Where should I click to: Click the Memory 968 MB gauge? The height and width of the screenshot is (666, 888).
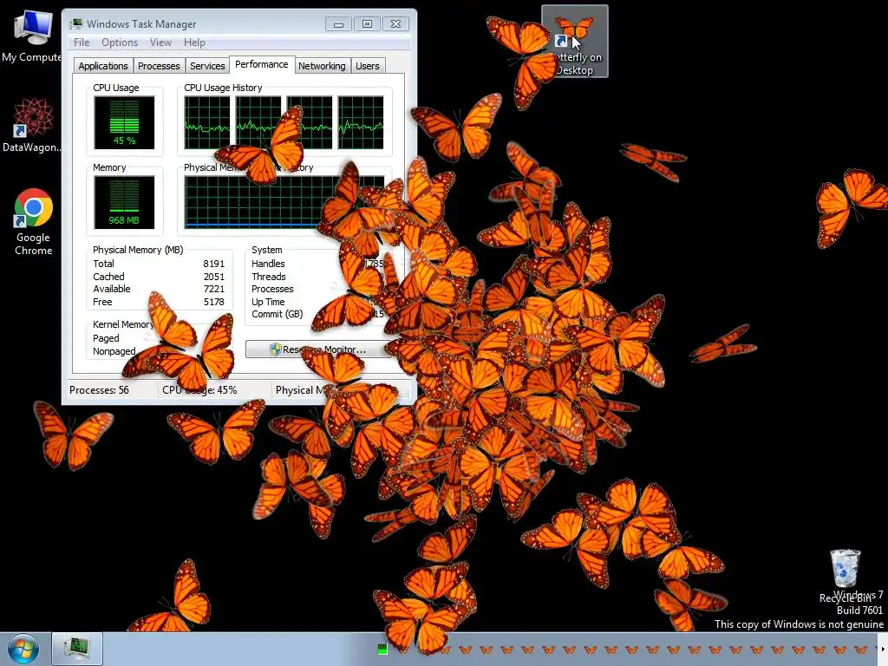(x=124, y=202)
